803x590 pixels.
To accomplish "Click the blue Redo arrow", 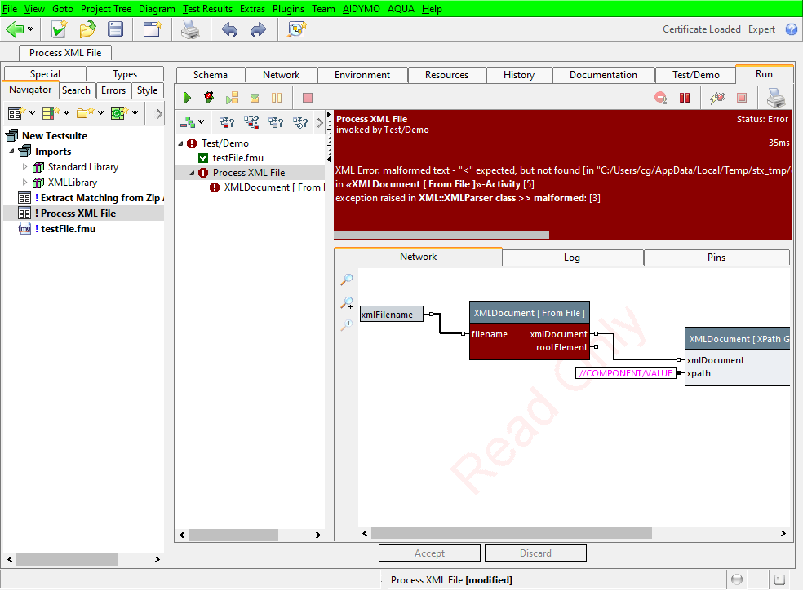I will pos(258,30).
